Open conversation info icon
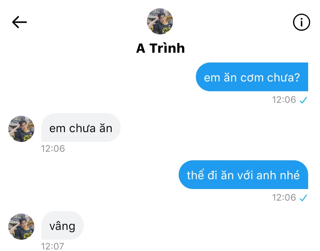 coord(301,22)
